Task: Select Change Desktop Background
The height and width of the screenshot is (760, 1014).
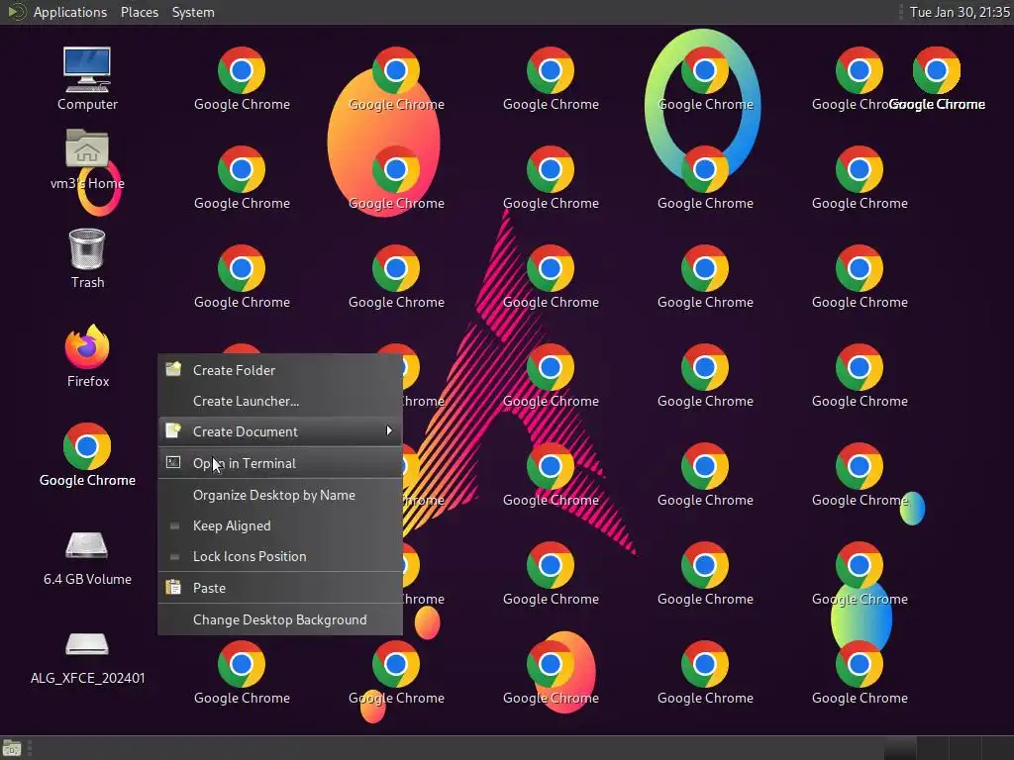Action: [x=280, y=619]
